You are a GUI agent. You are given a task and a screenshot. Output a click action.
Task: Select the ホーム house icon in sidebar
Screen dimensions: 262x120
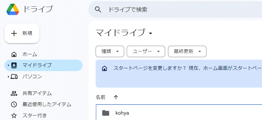[14, 54]
